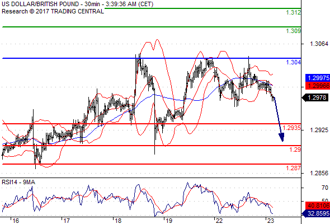The height and width of the screenshot is (224, 330).
Task: Click the US DOLLAR/BRITISH POUND chart title
Action: (40, 4)
